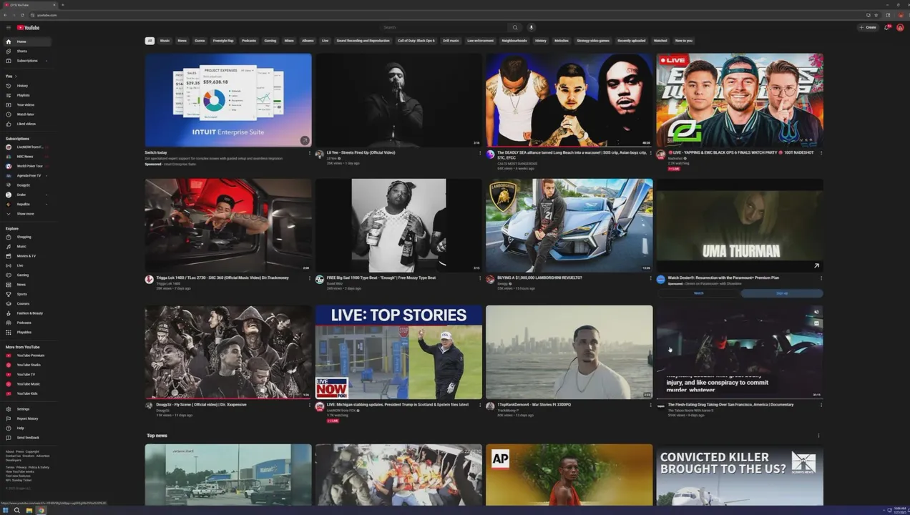Click the Create button
Screen dimensions: 910x515
click(868, 27)
